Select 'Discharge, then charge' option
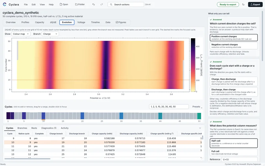The height and width of the screenshot is (166, 265). (234, 92)
